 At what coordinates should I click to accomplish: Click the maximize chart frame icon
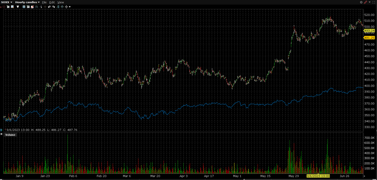click(x=374, y=2)
